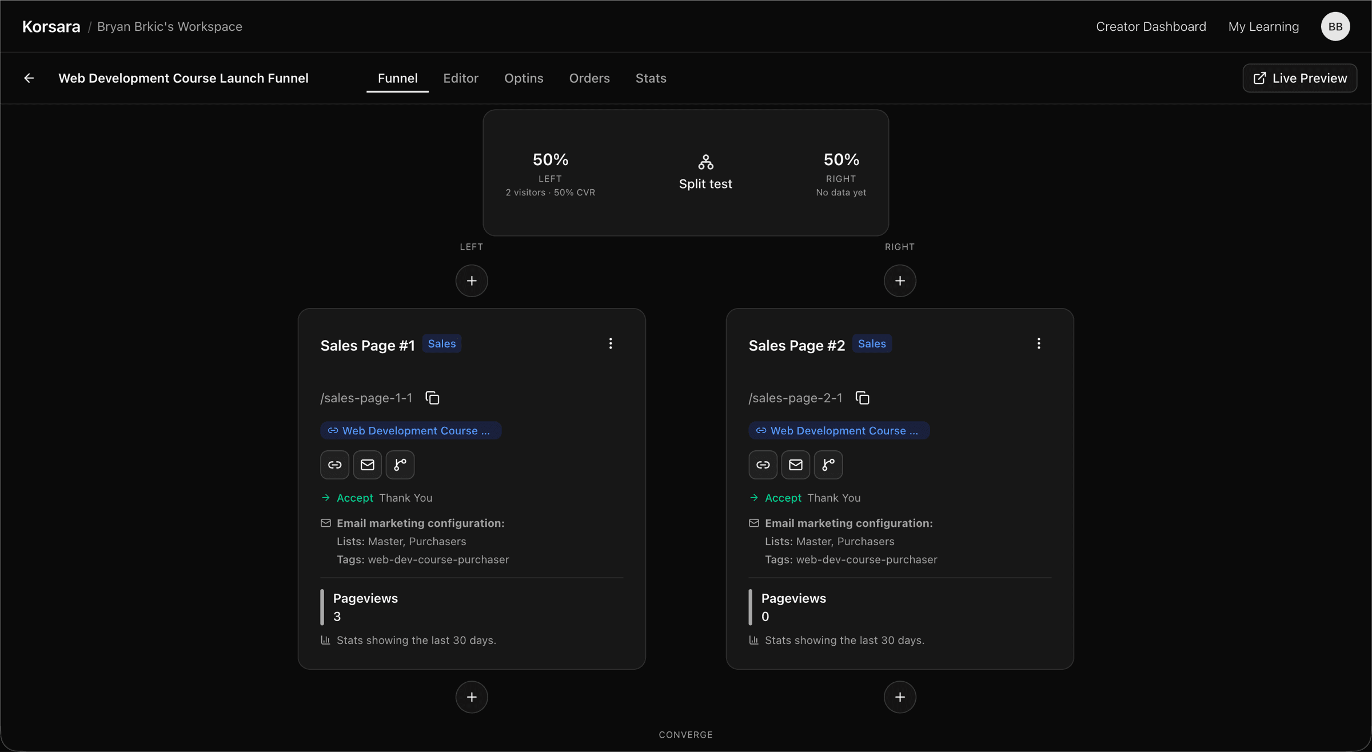Open the Orders tab

tap(589, 78)
